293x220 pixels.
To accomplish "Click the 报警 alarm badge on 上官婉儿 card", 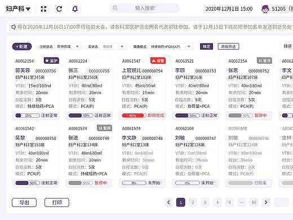I will coord(158,60).
